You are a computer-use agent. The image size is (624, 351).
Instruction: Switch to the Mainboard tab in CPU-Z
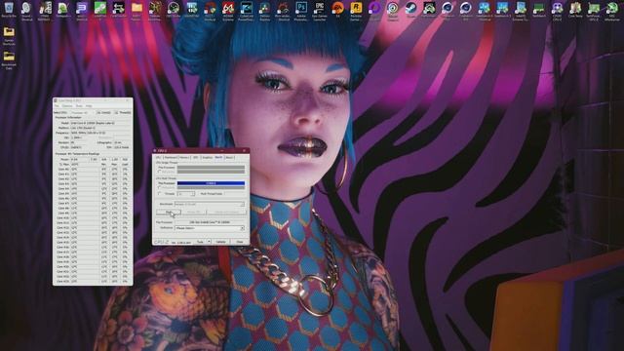[x=171, y=158]
